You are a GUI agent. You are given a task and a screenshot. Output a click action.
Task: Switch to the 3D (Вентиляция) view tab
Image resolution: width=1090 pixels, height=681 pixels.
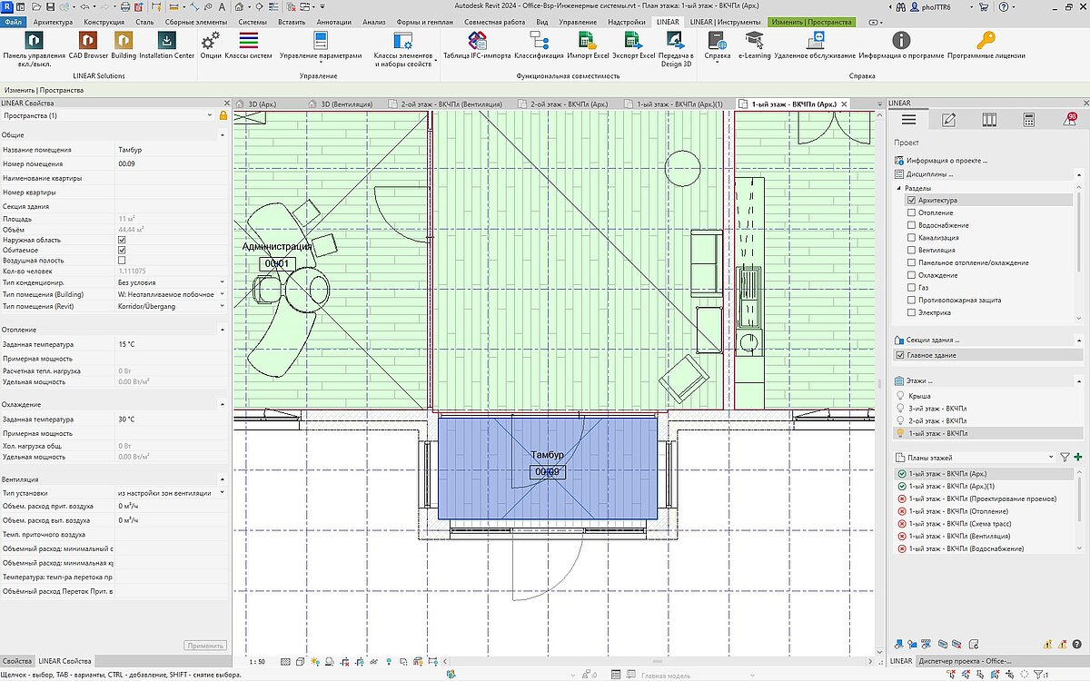click(x=342, y=104)
